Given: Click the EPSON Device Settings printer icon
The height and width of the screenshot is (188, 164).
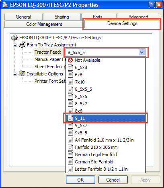Looking at the screenshot, I should 14,38.
